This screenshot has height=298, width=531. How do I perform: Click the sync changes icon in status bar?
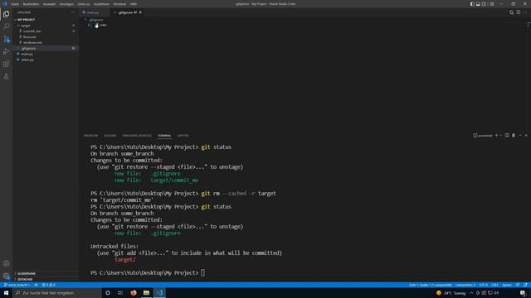click(x=37, y=285)
